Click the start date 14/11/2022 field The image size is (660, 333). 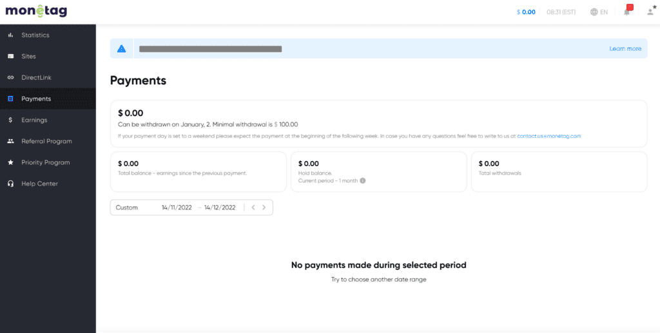[177, 207]
